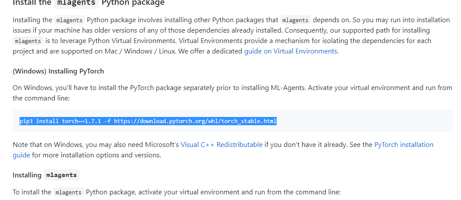Viewport: 461px width, 200px height.
Task: Open the guide on Virtual Environments link
Action: 291,51
